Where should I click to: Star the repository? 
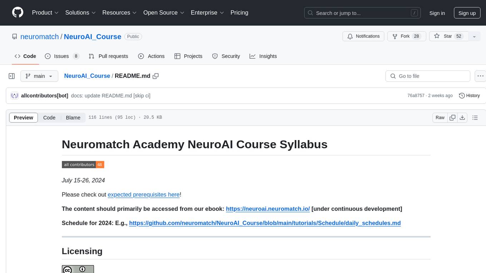pos(448,36)
